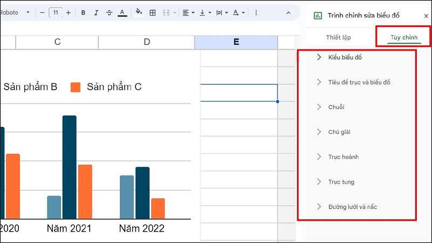
Task: Switch to the Thiết lập tab
Action: pyautogui.click(x=339, y=37)
